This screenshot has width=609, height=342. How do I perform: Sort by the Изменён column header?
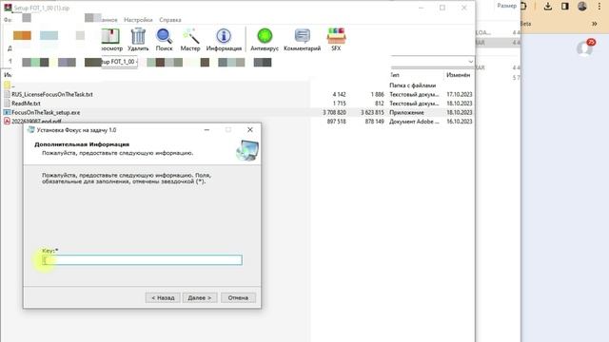[x=459, y=75]
